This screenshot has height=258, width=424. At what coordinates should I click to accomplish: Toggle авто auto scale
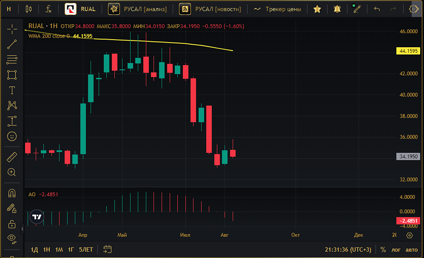pos(412,249)
